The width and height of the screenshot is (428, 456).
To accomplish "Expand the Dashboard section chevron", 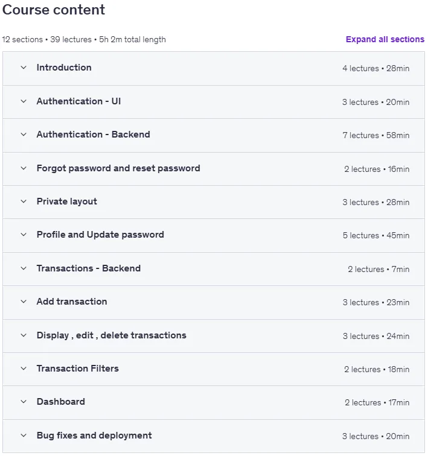I will [24, 402].
